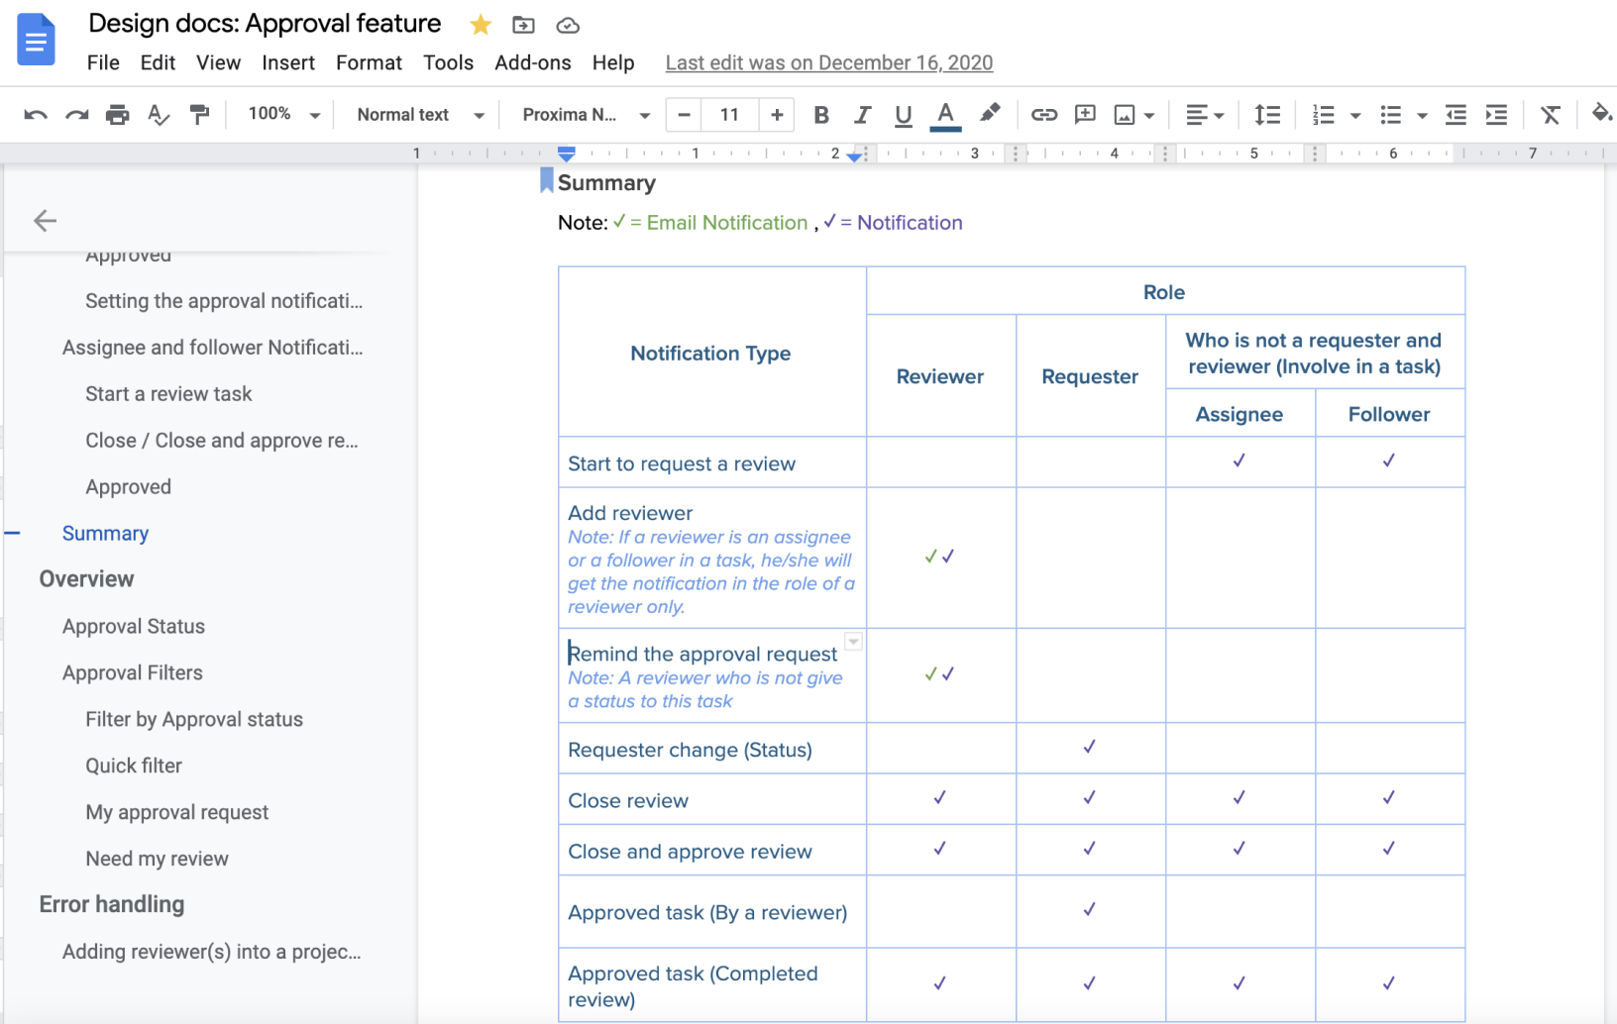The image size is (1617, 1024).
Task: Open numbered list style dropdown arrow
Action: pyautogui.click(x=1355, y=116)
